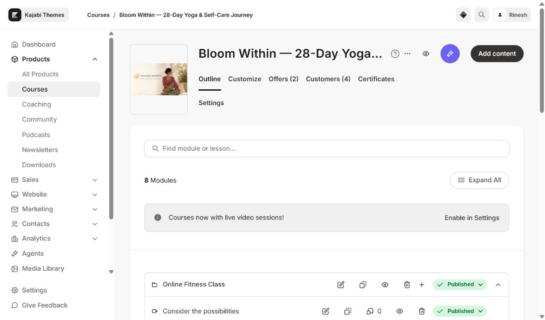545x320 pixels.
Task: Click Expand All button
Action: [479, 180]
